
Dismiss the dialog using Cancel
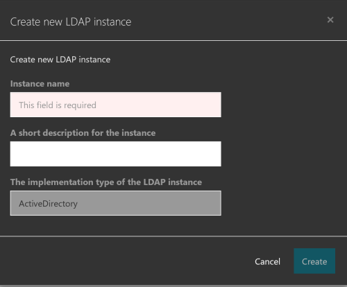click(267, 261)
